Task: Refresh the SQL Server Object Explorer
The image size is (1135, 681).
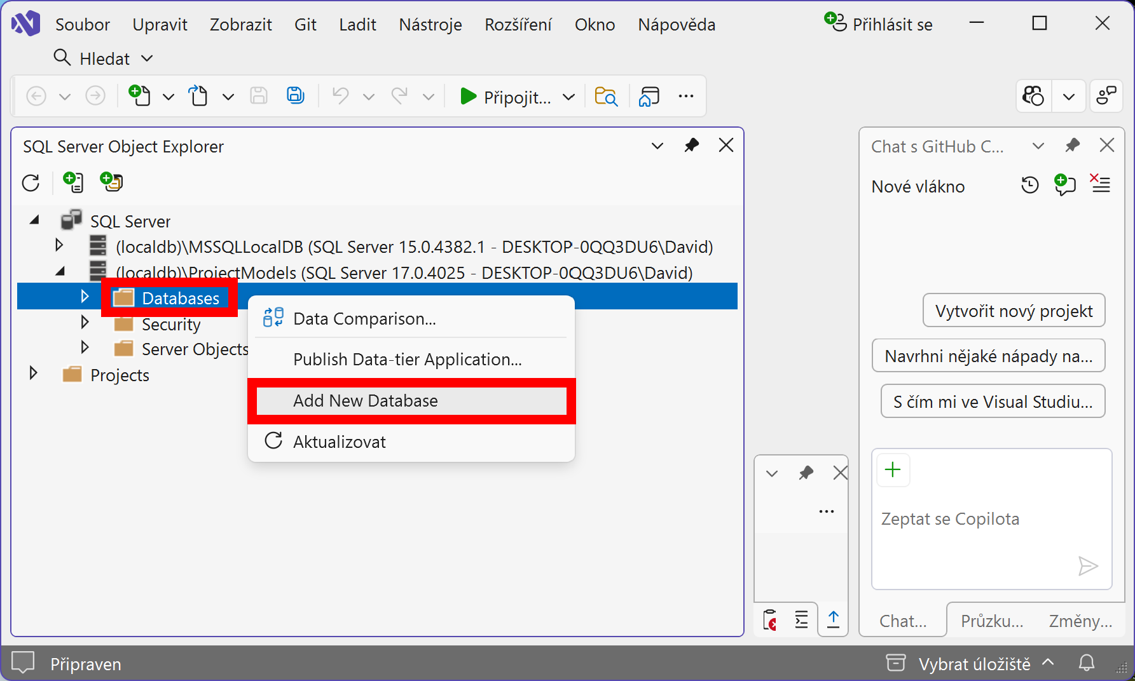Action: (31, 183)
